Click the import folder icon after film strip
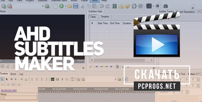202x102 pixels. pos(121,6)
